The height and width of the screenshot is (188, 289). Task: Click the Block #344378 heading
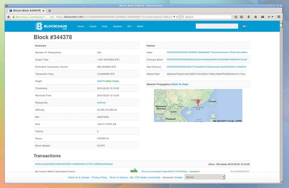point(53,37)
